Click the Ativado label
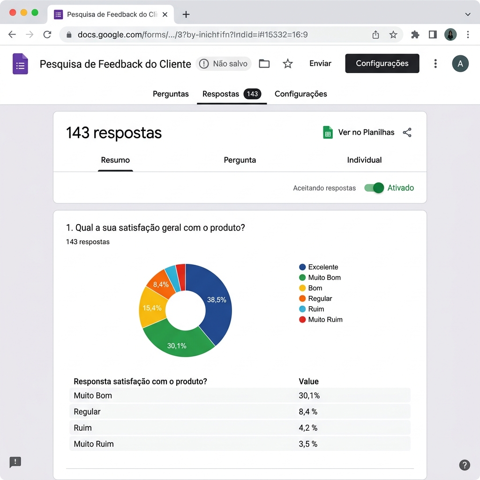 [x=400, y=187]
